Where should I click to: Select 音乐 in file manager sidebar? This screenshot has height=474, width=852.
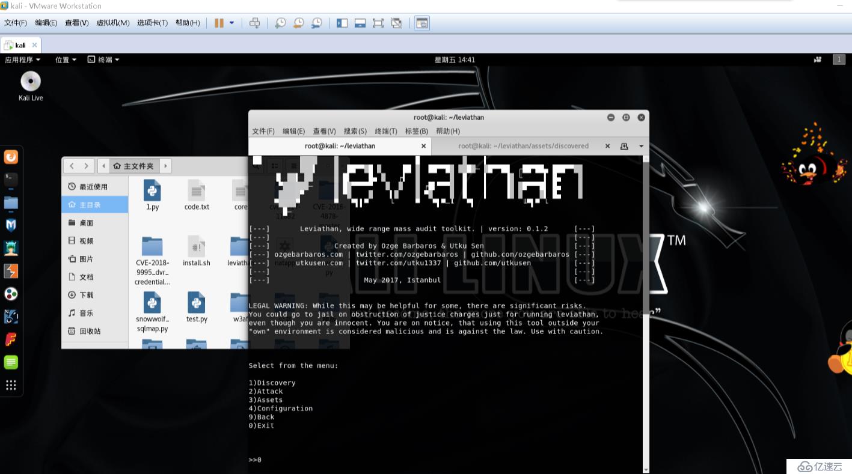[x=95, y=312]
